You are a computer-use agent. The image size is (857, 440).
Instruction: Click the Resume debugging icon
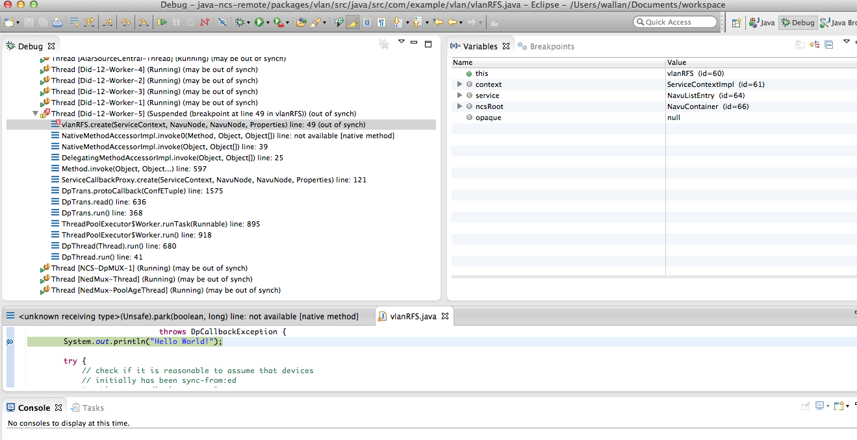coord(162,23)
